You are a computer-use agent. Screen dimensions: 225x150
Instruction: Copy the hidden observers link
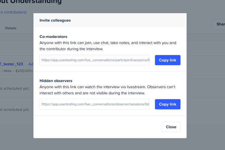pos(167,104)
